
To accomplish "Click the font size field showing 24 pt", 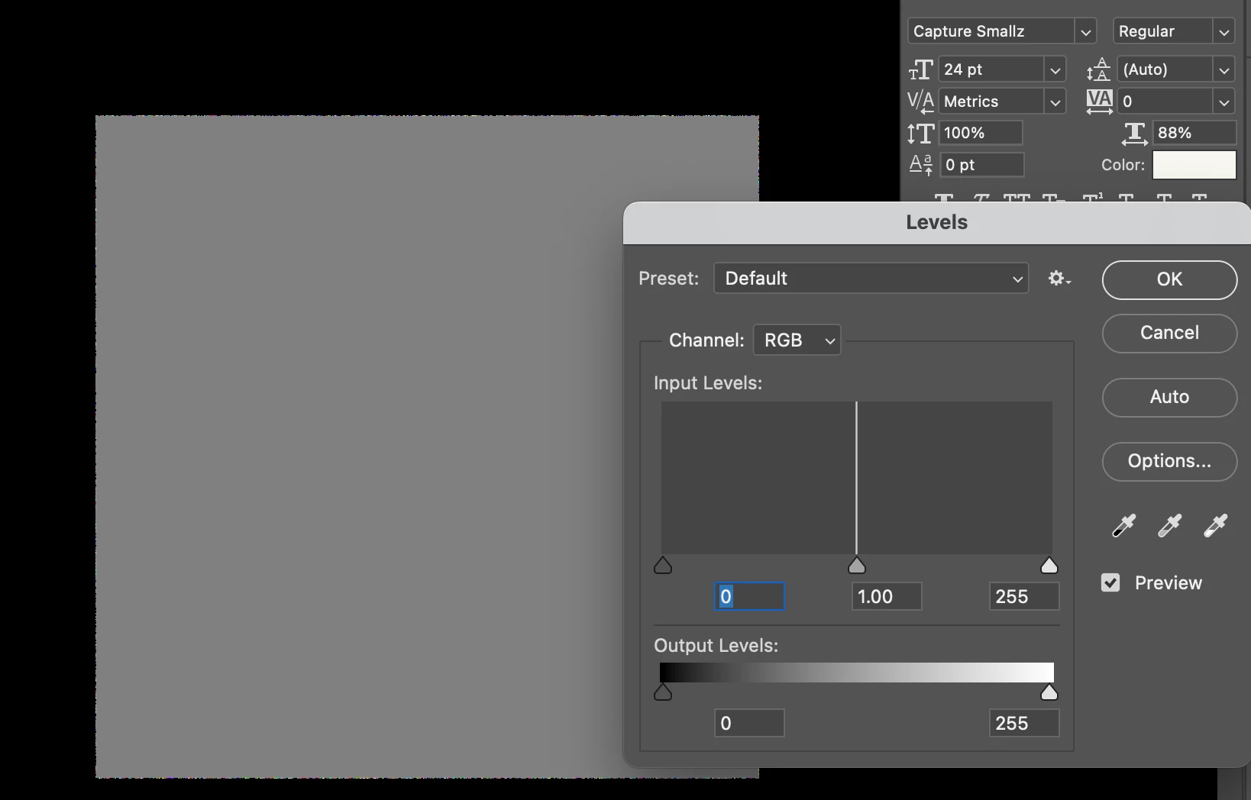I will point(991,69).
